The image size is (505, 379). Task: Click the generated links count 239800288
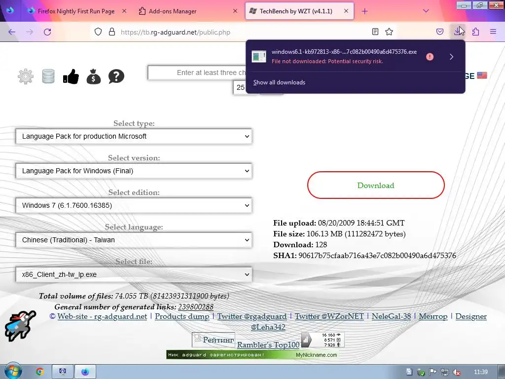coord(195,306)
